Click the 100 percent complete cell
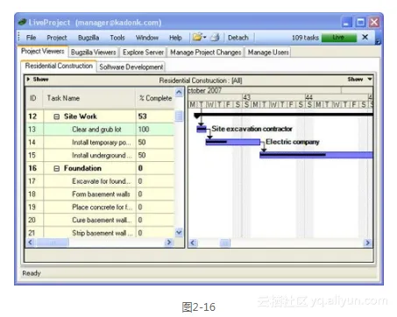Screen dimensions: 397x317 pyautogui.click(x=155, y=130)
